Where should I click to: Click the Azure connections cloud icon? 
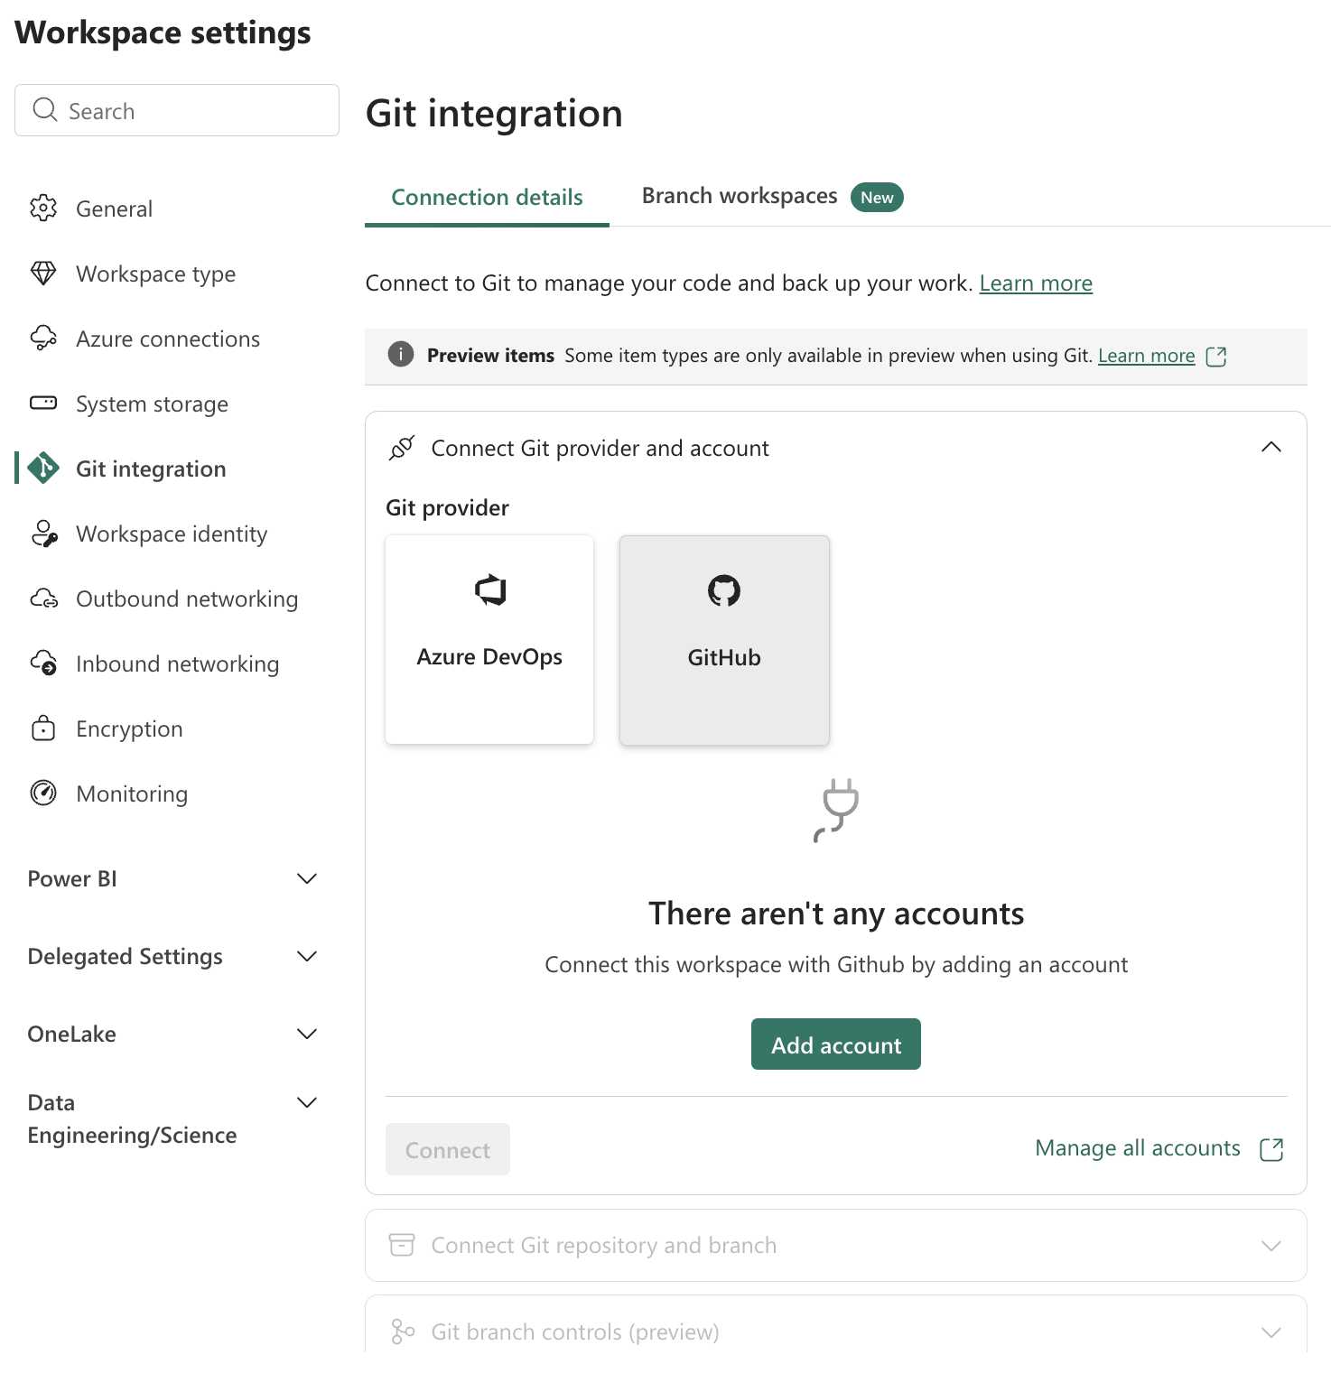43,339
